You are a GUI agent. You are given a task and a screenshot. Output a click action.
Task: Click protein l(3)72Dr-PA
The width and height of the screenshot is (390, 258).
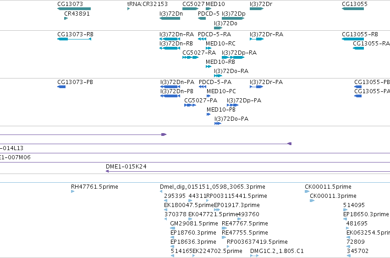257,87
